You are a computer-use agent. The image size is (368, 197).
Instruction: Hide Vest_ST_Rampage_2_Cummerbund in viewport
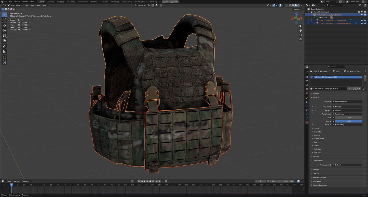click(x=362, y=20)
